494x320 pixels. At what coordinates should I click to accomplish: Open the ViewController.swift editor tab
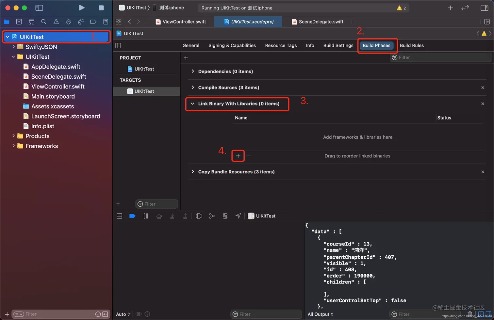(x=180, y=22)
